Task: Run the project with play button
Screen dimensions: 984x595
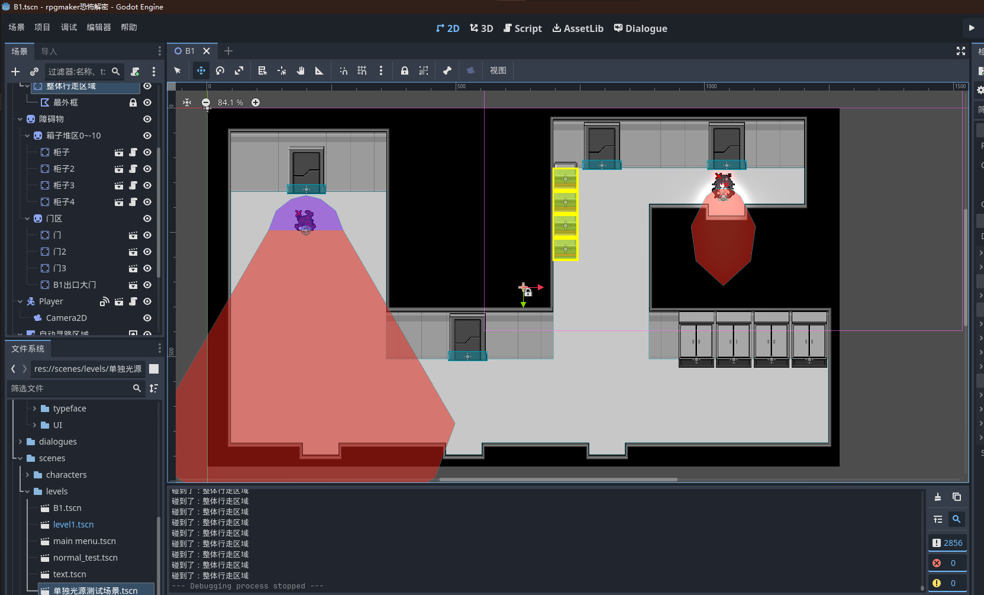Action: coord(972,28)
